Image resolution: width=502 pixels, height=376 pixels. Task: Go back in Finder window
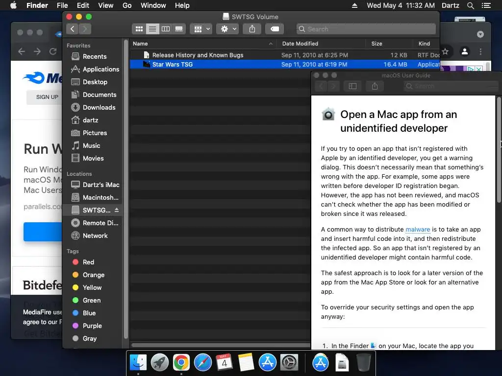(73, 29)
